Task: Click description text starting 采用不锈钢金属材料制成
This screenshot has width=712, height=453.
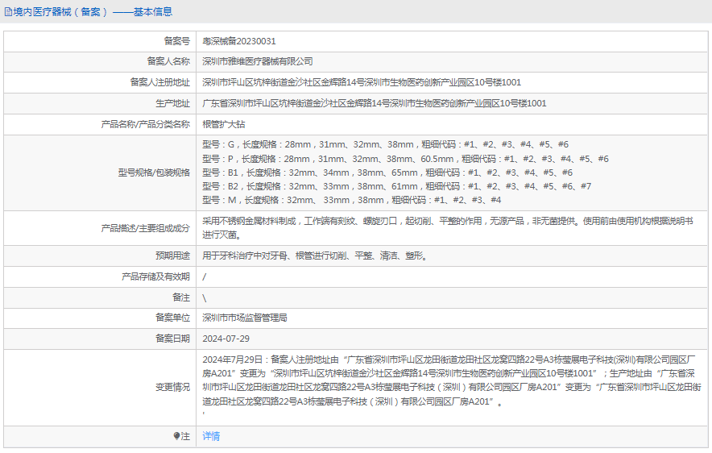Action: click(448, 228)
